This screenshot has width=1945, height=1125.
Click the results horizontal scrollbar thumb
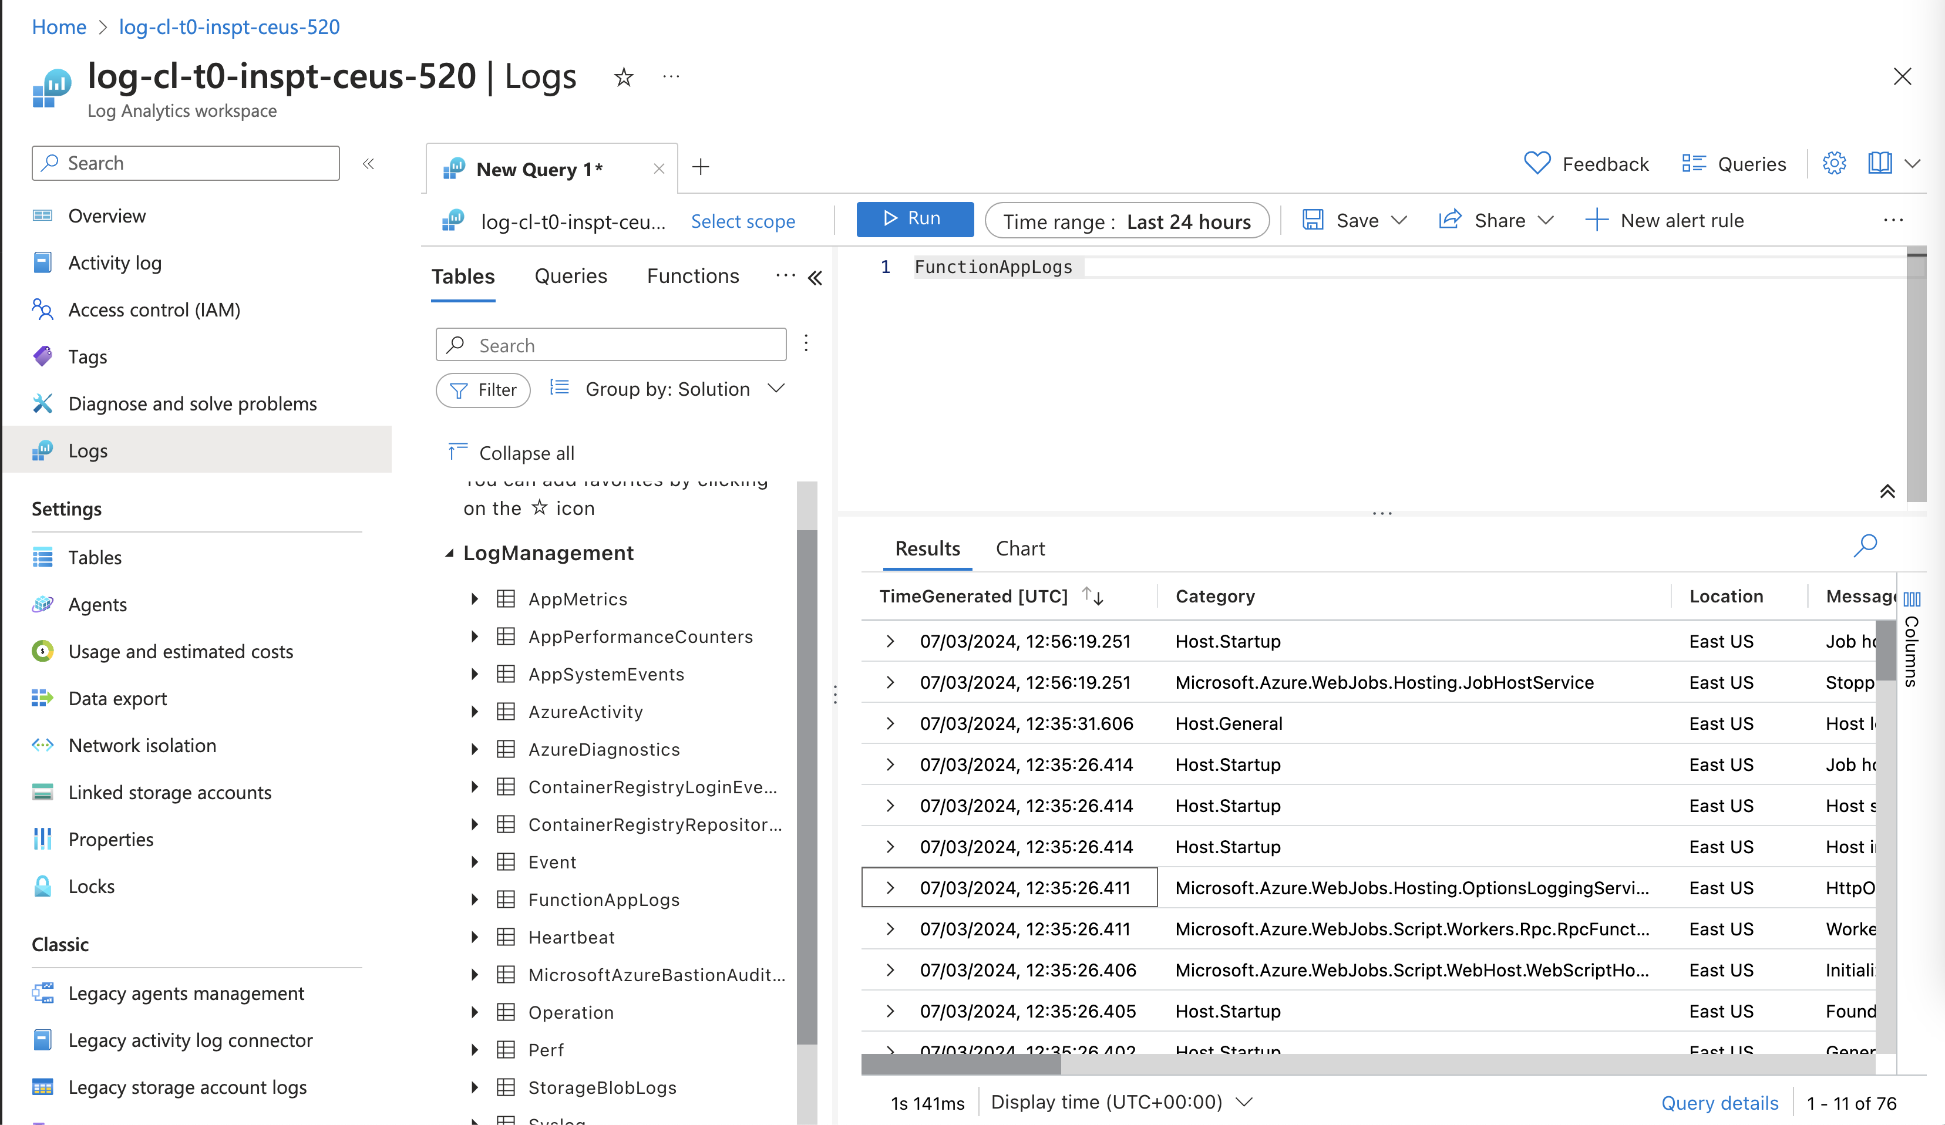tap(961, 1065)
